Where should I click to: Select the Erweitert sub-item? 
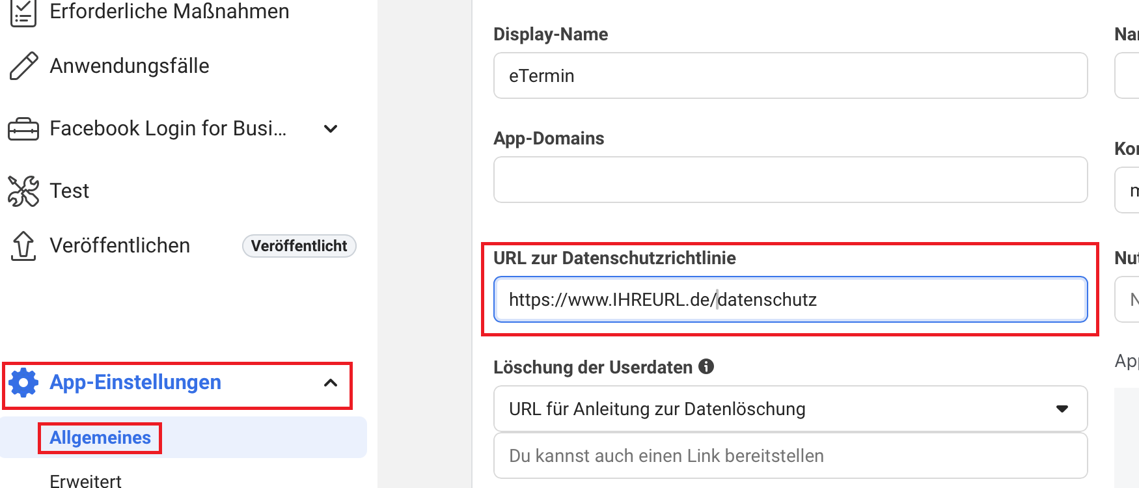85,481
